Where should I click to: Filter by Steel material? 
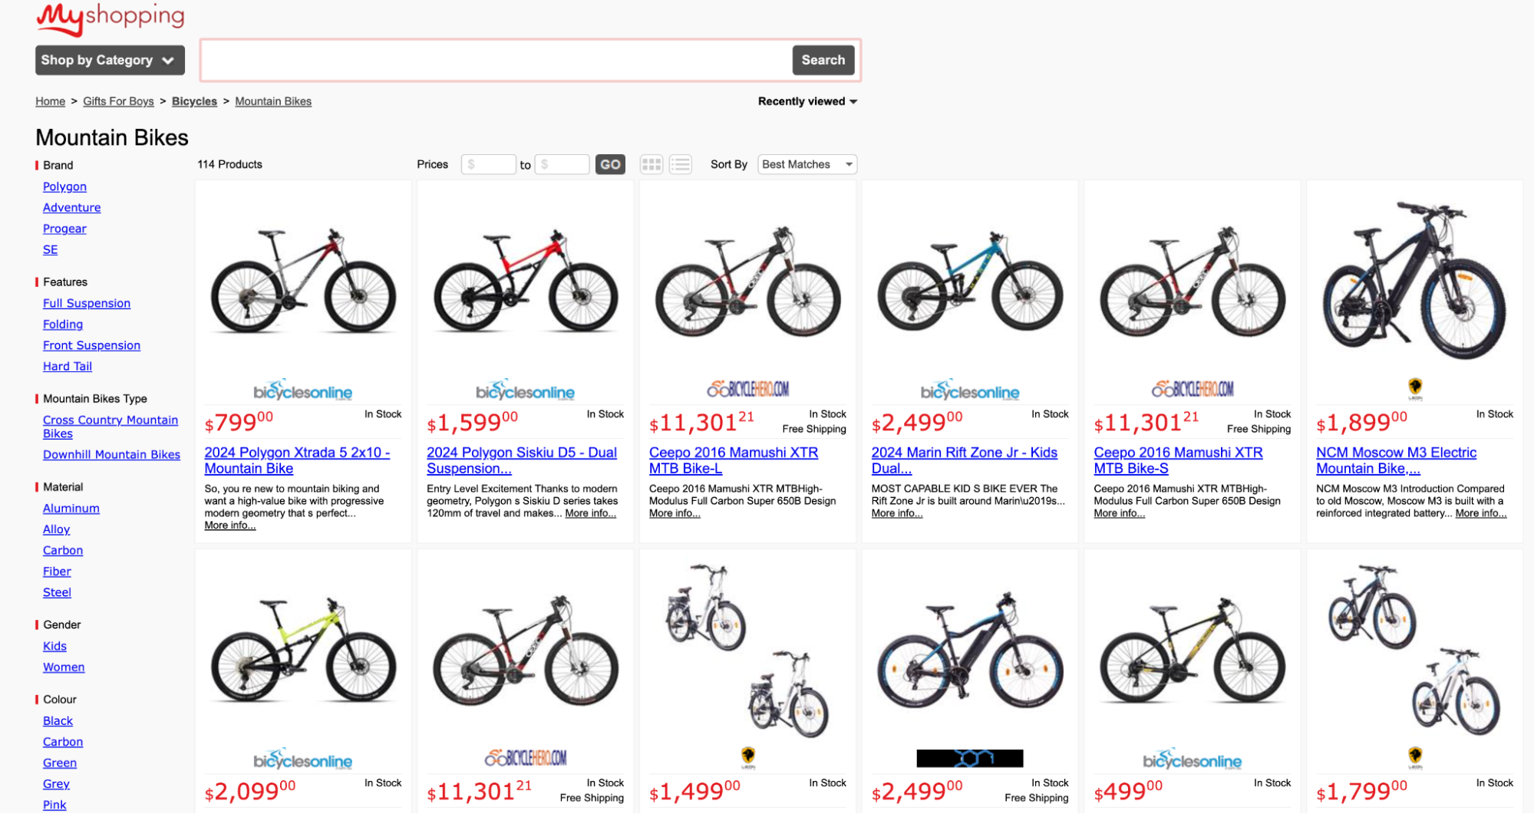[57, 593]
